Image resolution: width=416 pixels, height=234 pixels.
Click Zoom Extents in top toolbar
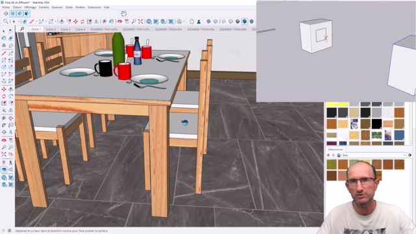140,21
